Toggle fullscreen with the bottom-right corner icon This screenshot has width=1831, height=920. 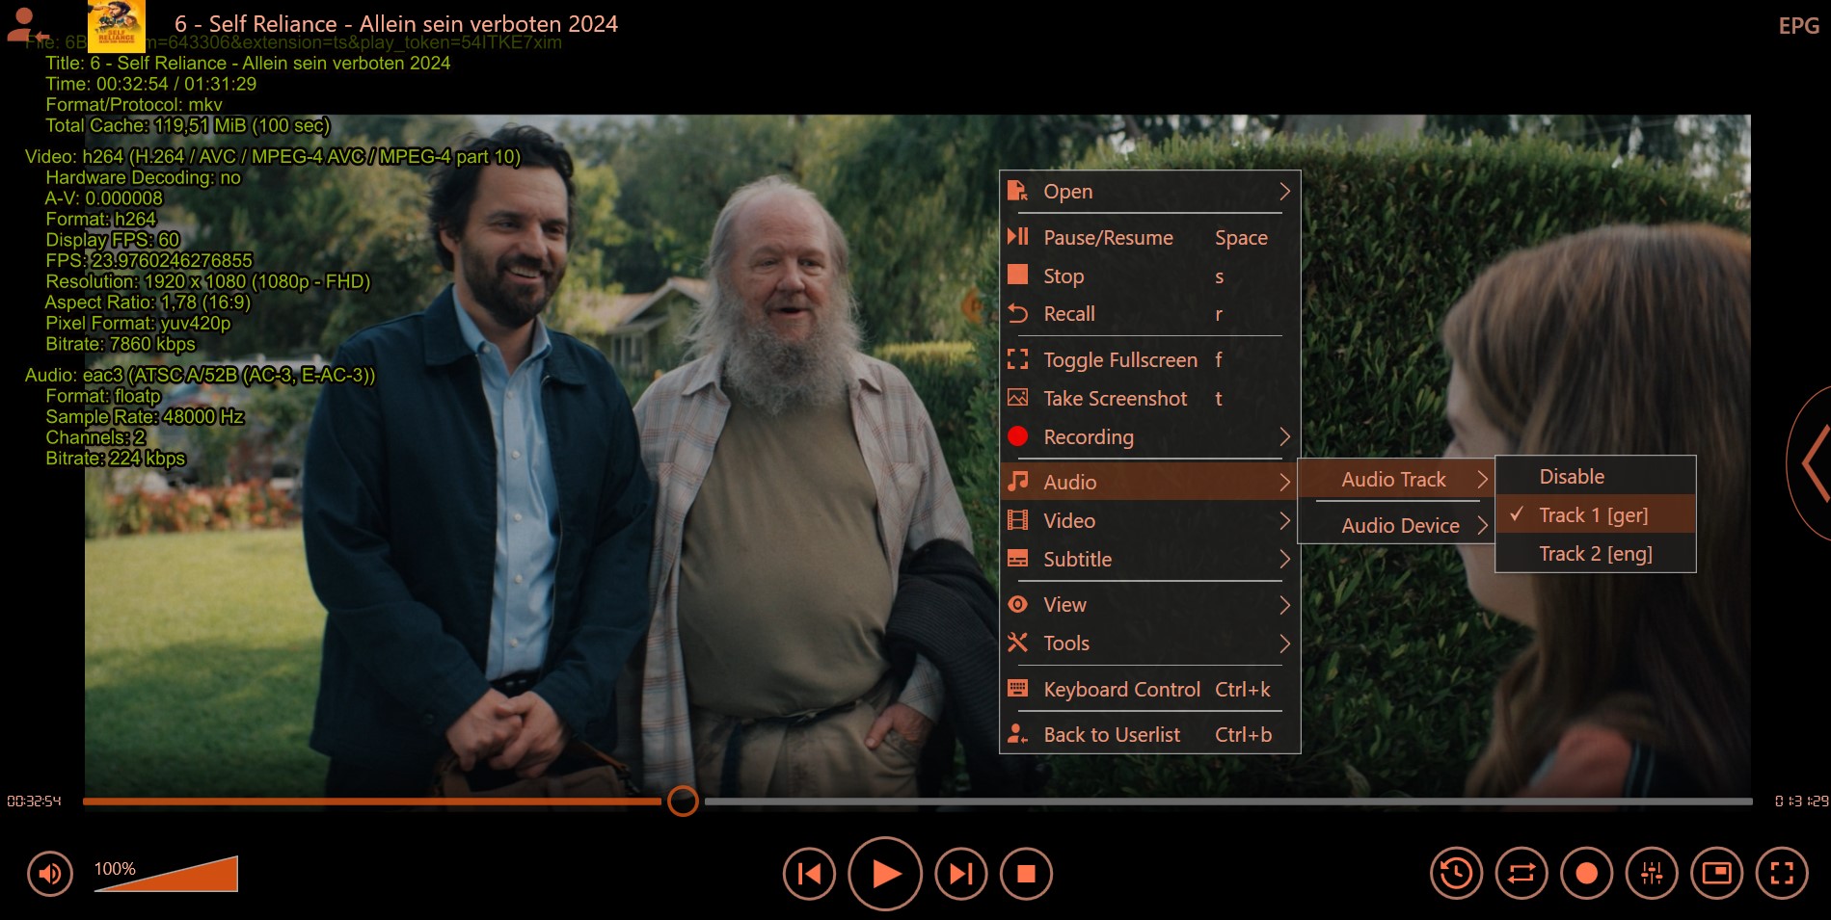point(1782,874)
